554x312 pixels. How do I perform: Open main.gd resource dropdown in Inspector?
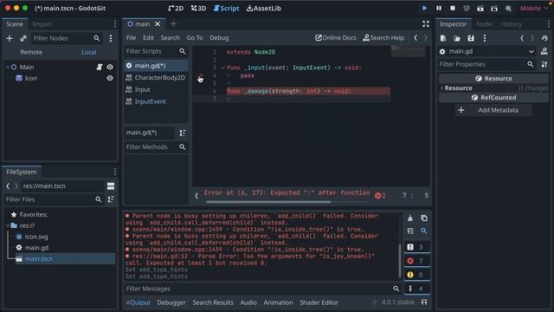pos(487,52)
